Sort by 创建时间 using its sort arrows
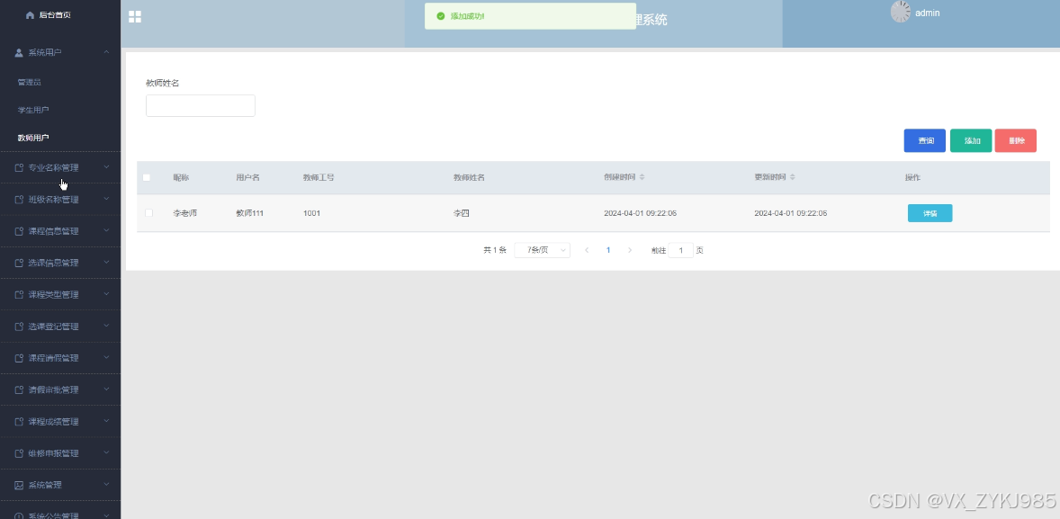 coord(642,177)
